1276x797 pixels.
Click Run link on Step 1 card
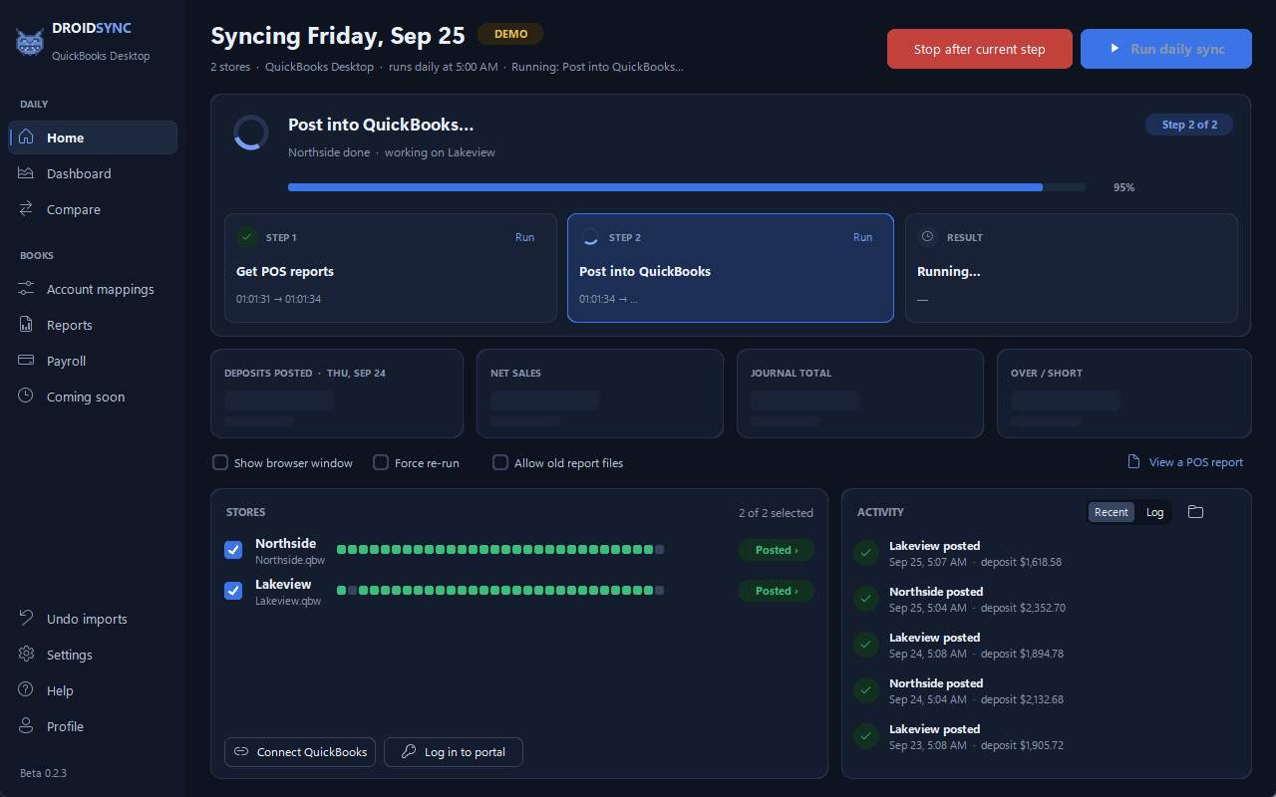(x=524, y=237)
